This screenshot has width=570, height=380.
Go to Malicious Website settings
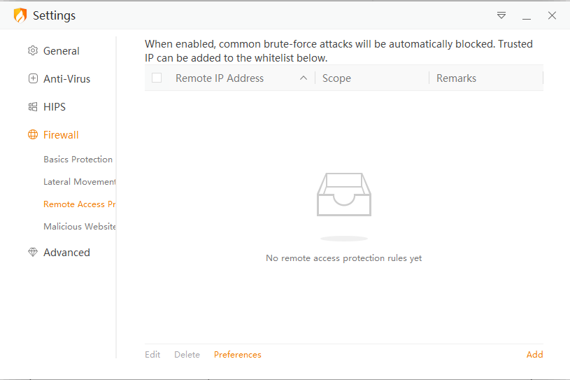point(80,227)
